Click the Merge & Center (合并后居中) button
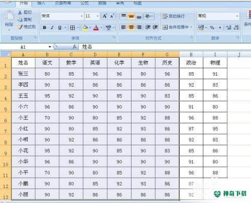The width and height of the screenshot is (251, 203). [176, 27]
